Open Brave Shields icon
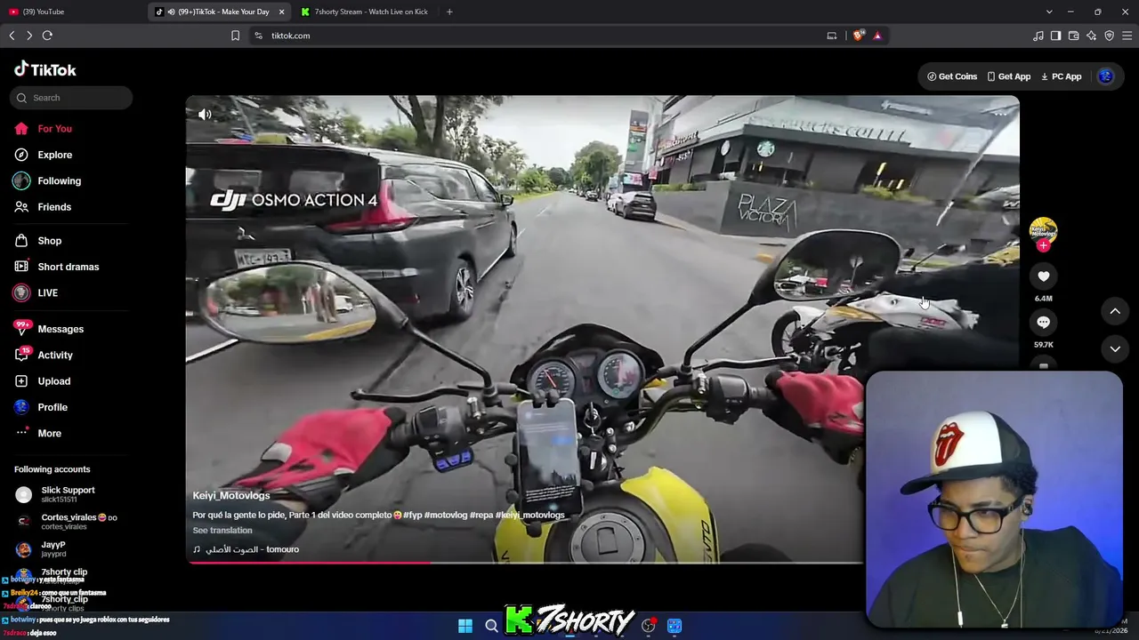The width and height of the screenshot is (1139, 640). point(859,36)
